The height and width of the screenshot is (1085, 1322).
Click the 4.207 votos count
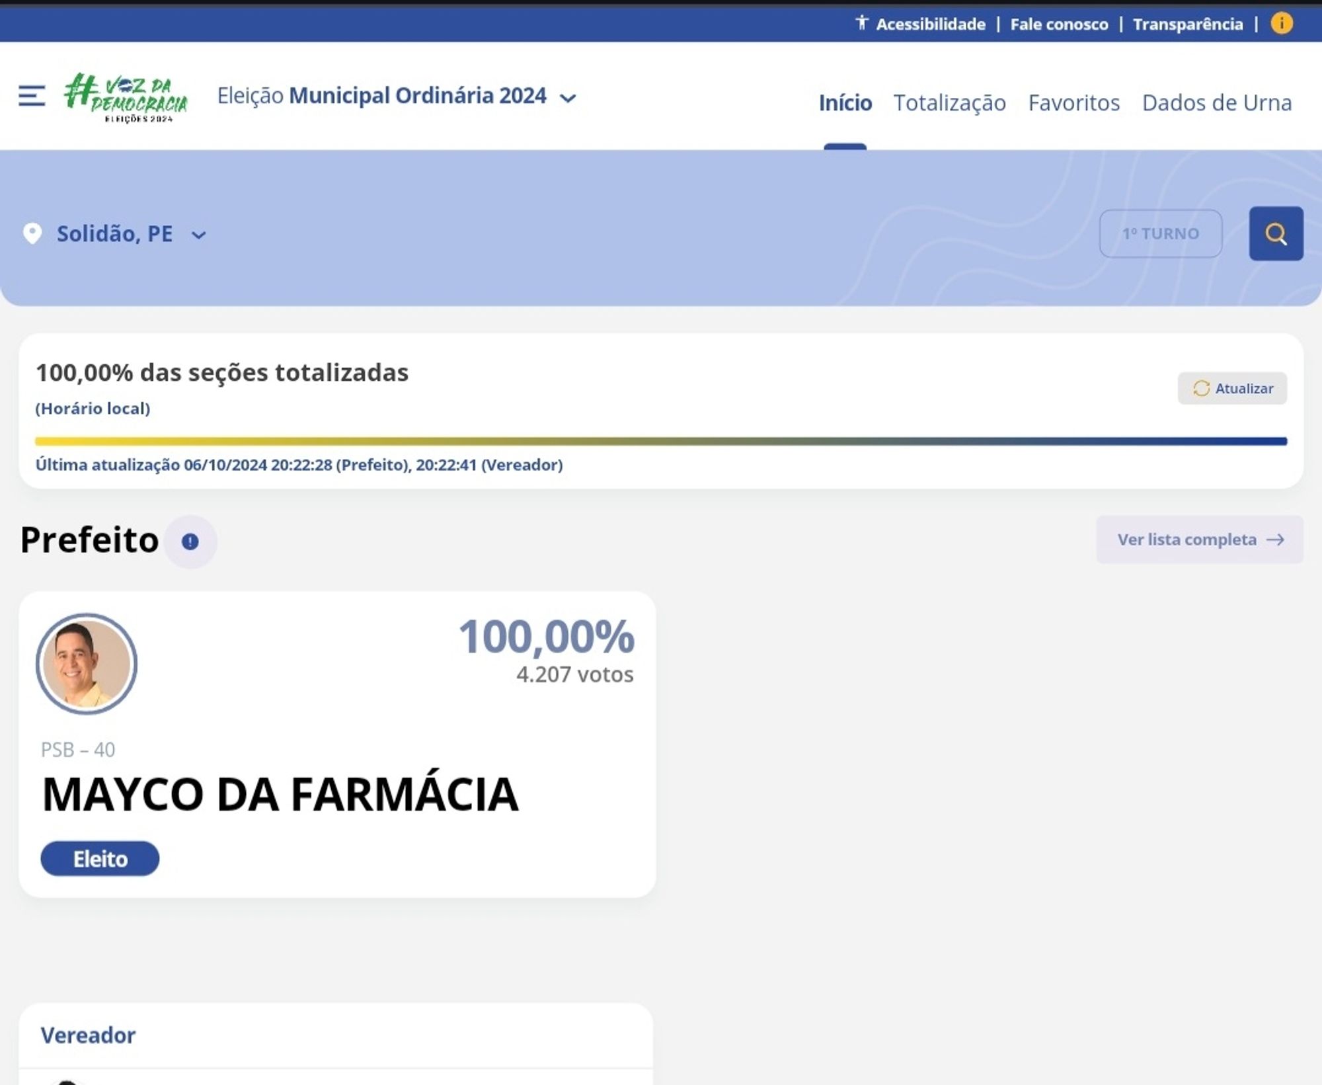(x=575, y=674)
